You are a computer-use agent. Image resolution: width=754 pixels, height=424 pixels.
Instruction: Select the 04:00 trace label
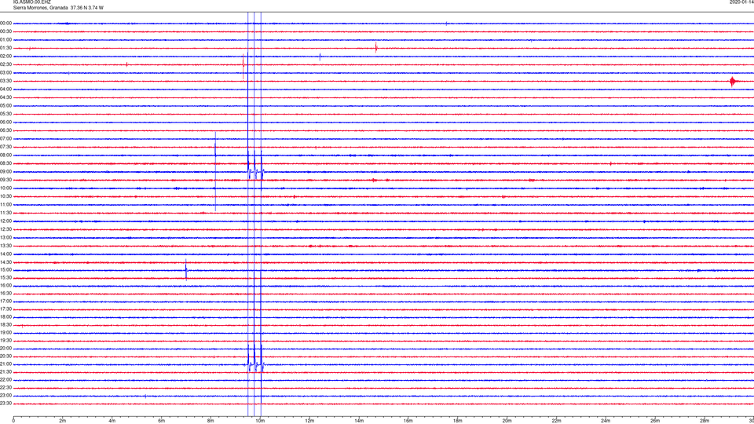click(6, 89)
